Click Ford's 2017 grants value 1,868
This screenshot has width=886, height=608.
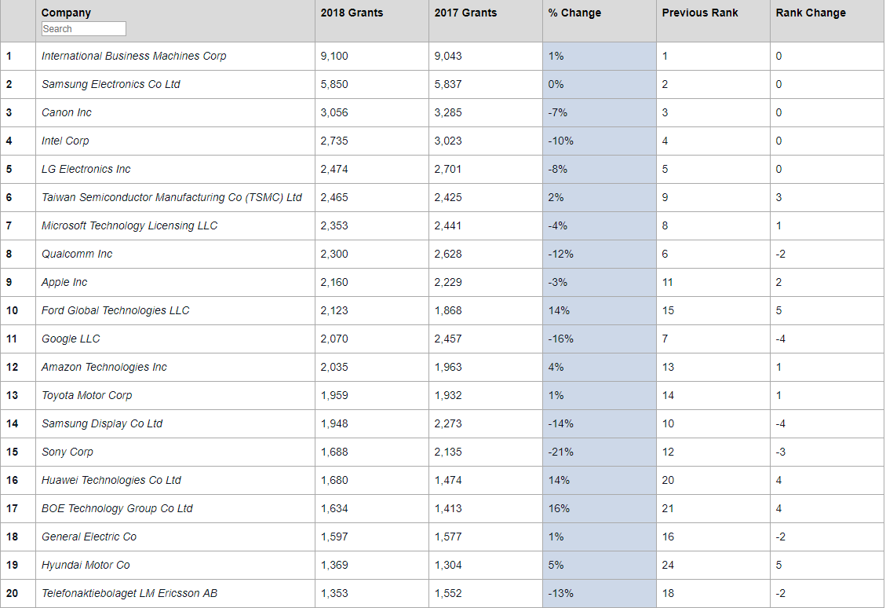pos(448,310)
